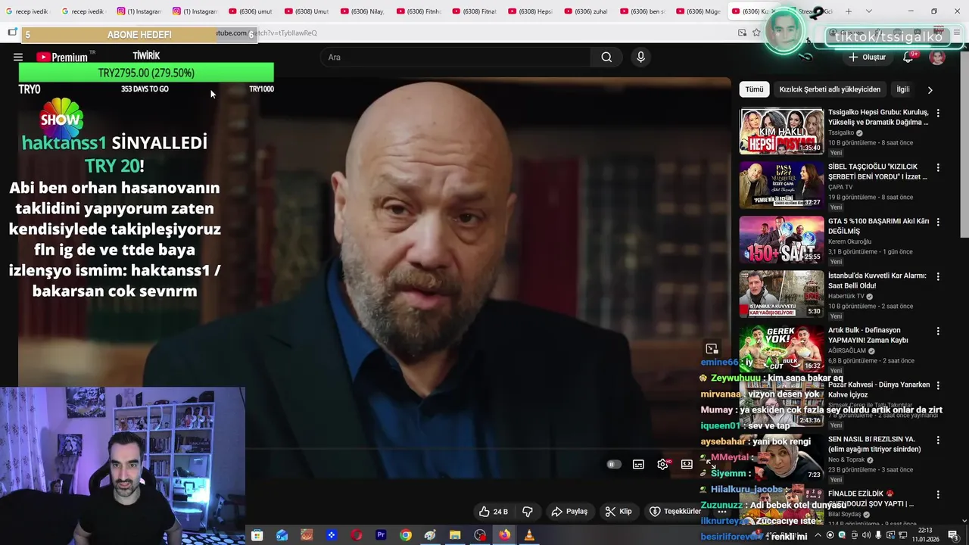
Task: Open the YouTube hamburger guide menu
Action: click(18, 57)
